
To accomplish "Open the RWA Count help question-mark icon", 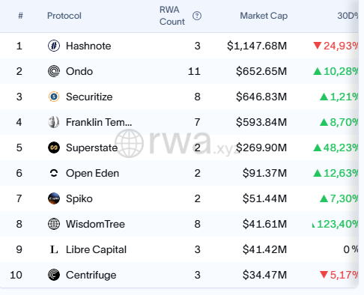I will (197, 16).
